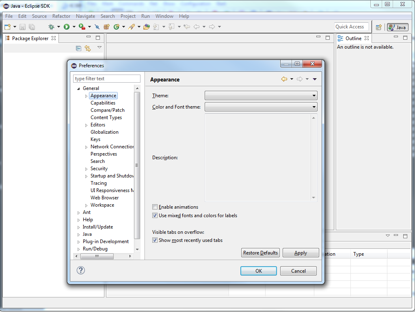Viewport: 415px width, 312px height.
Task: Toggle Use mixed fonts and colors checkbox
Action: [155, 215]
